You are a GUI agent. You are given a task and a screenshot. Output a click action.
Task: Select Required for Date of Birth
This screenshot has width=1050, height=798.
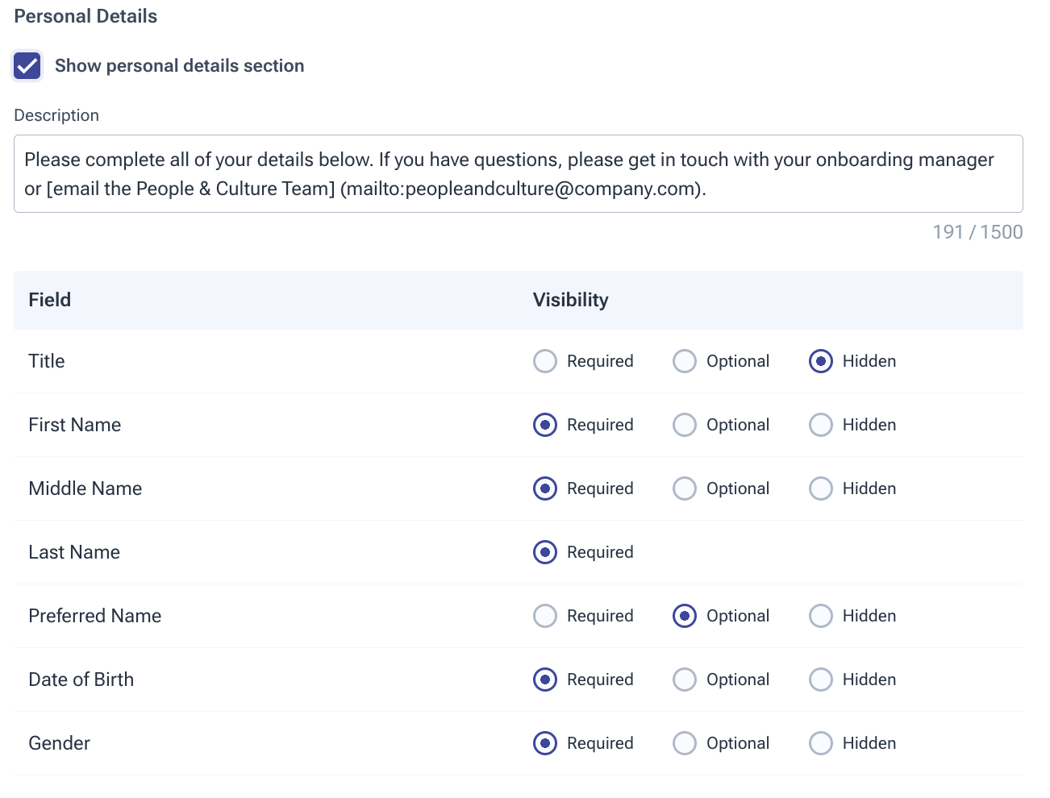[x=545, y=680]
